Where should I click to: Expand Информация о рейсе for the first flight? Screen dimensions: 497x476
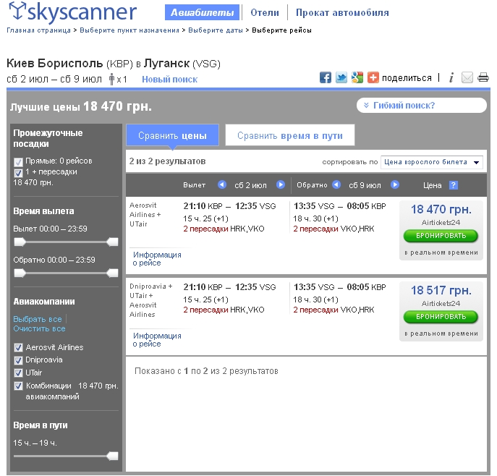(157, 258)
